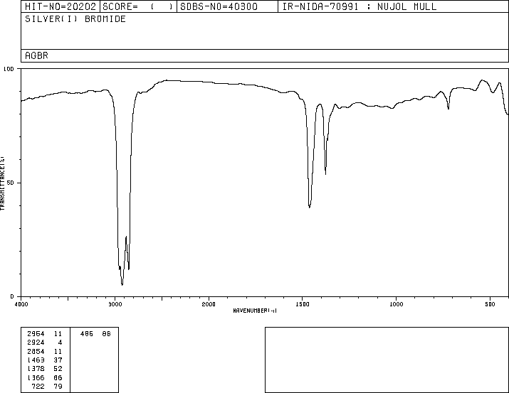The height and width of the screenshot is (393, 509).
Task: Select the SCORE field in header
Action: [138, 6]
